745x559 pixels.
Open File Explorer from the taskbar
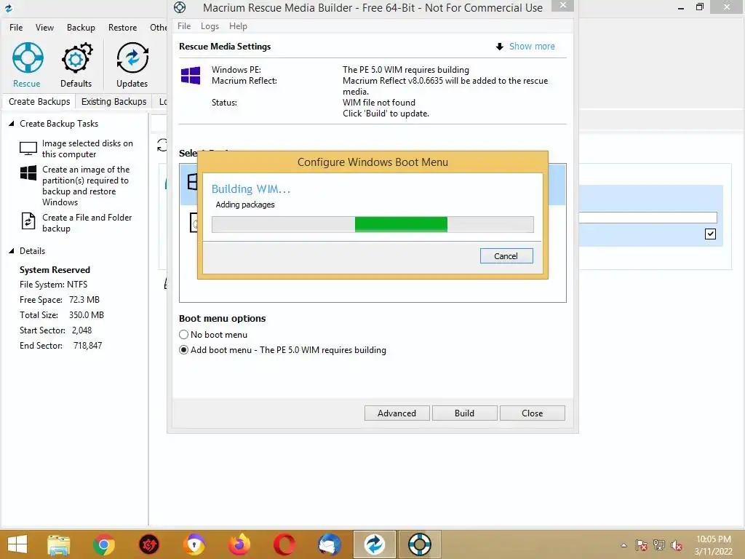tap(59, 544)
